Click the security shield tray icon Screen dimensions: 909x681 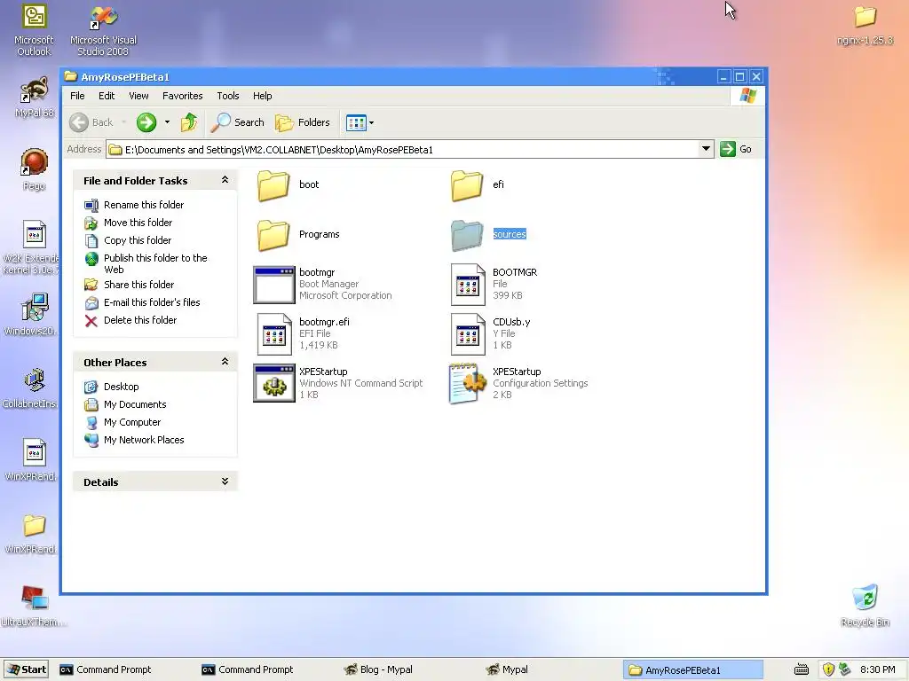pyautogui.click(x=828, y=669)
